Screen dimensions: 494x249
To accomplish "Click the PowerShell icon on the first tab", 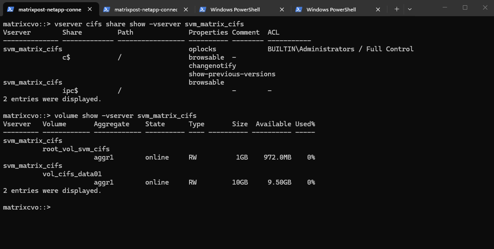I will 11,9.
